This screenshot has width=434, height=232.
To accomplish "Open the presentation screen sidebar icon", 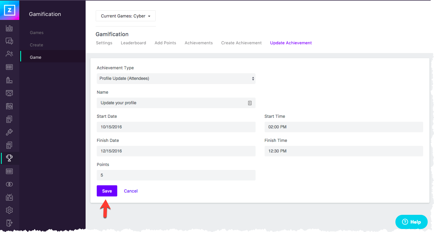I will click(9, 93).
